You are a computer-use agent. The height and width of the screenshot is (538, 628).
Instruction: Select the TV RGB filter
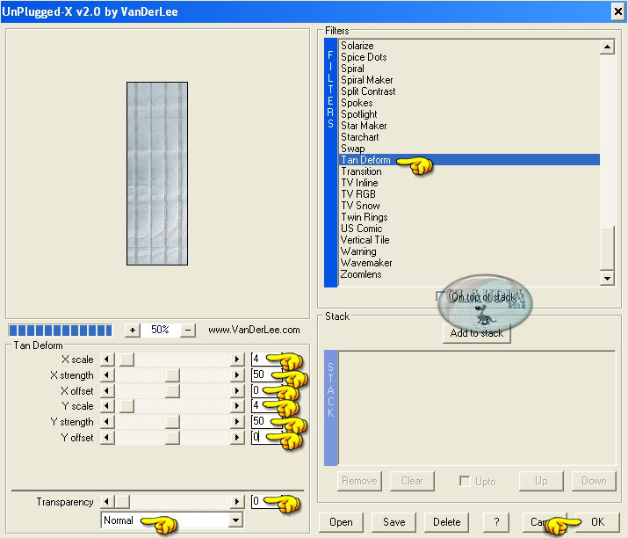(358, 194)
